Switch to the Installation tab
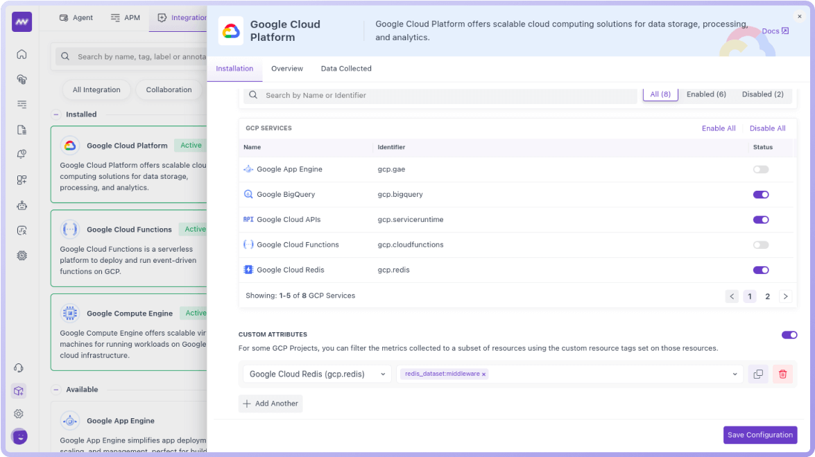 point(234,69)
